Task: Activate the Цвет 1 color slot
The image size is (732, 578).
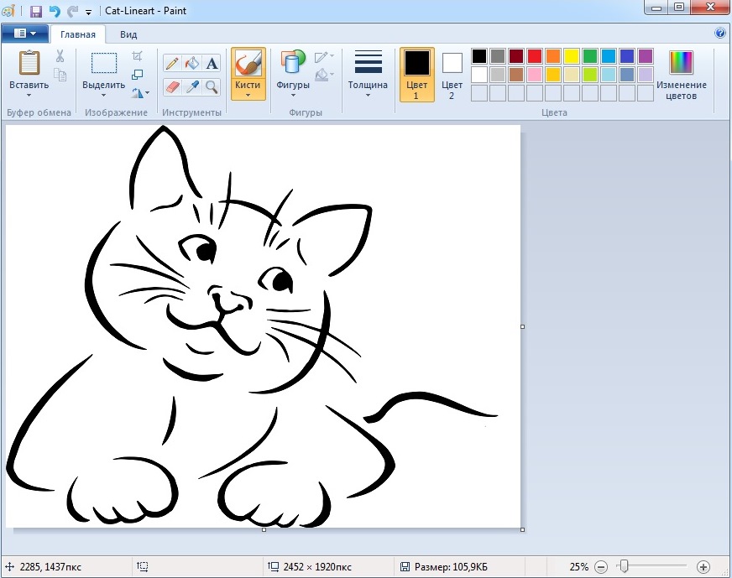Action: point(416,74)
